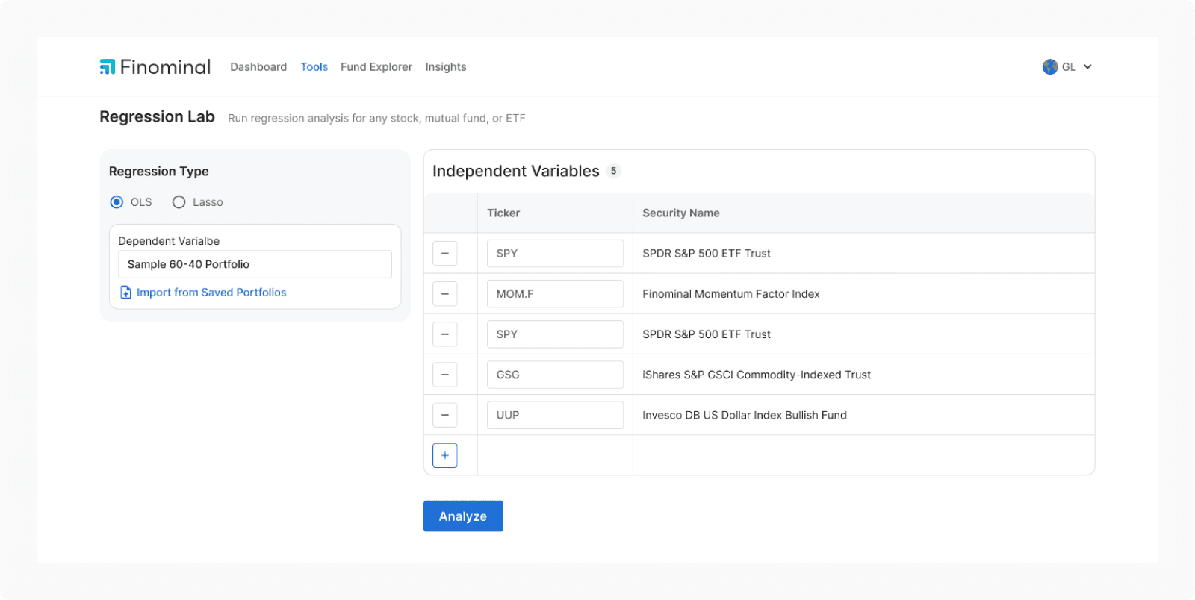This screenshot has height=600, width=1195.
Task: Click Finominal Momentum Factor Index name
Action: pyautogui.click(x=731, y=294)
